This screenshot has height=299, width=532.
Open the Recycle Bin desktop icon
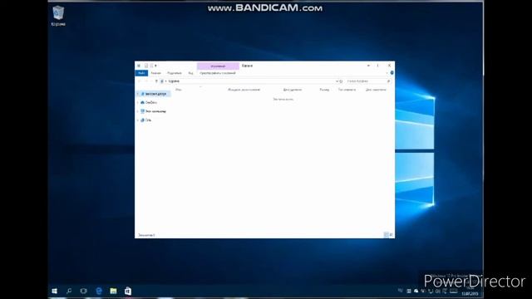pos(58,16)
